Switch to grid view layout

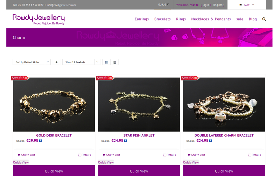pyautogui.click(x=106, y=62)
